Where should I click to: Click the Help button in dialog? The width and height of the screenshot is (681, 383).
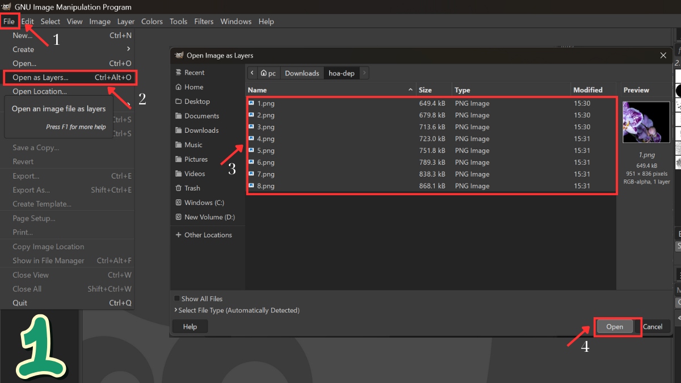190,326
